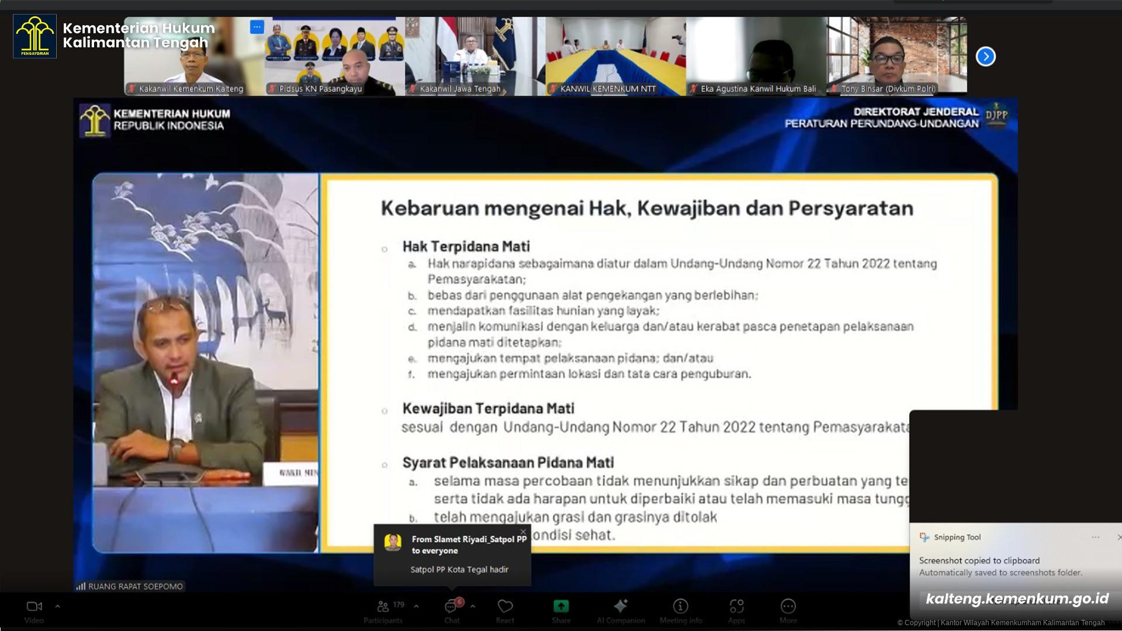Image resolution: width=1122 pixels, height=631 pixels.
Task: Dismiss the Slamet Riyadi chat popup
Action: [x=523, y=532]
